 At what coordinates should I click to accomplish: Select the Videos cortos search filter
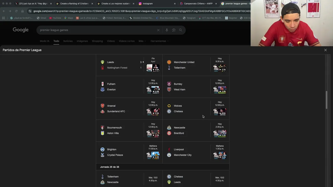(x=127, y=41)
